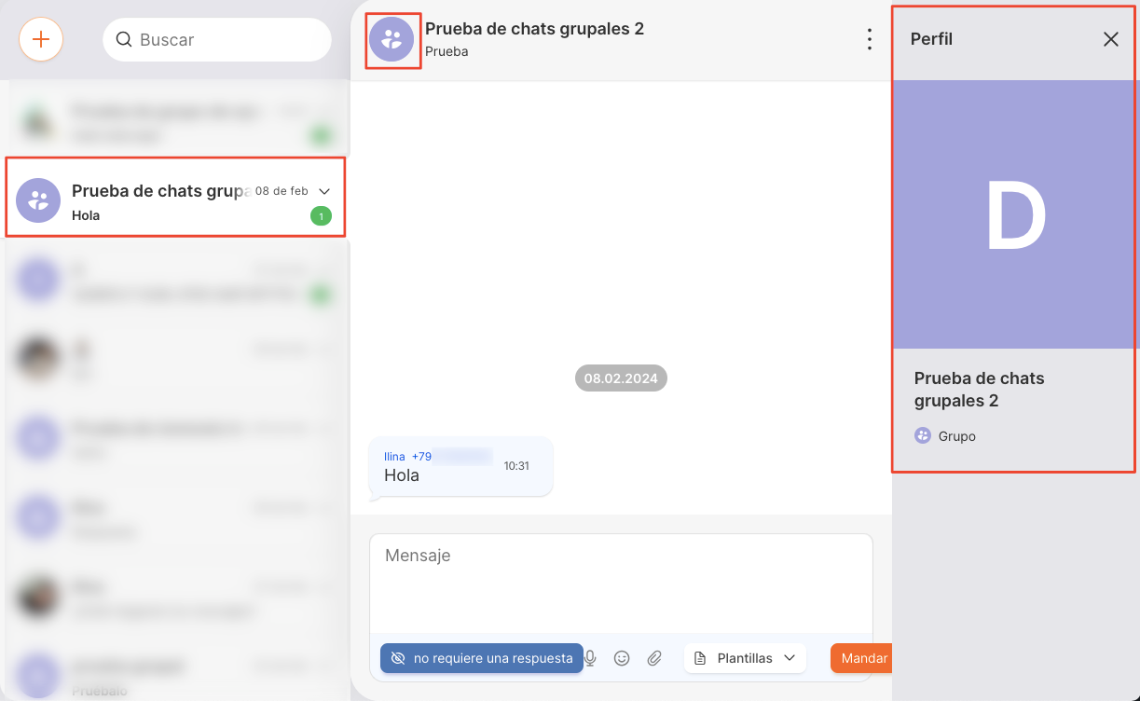
Task: Click the microphone voice message icon
Action: [x=590, y=658]
